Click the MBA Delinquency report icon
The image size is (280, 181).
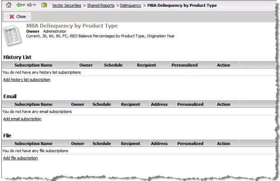tap(13, 35)
